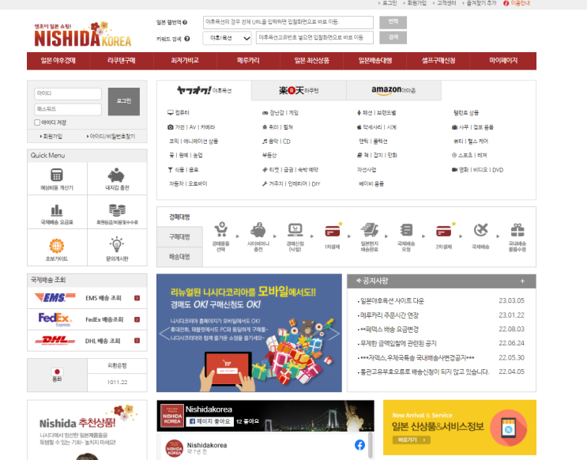The image size is (587, 460).
Task: Open the 셀프구매신청 main menu
Action: [x=438, y=61]
